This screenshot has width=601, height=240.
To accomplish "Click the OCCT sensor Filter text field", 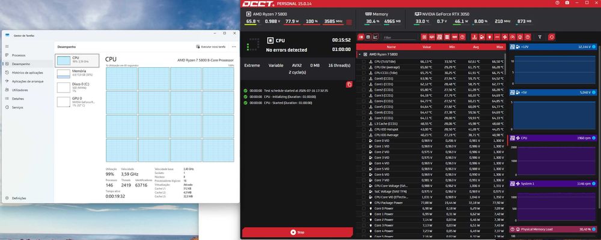I will [400, 37].
